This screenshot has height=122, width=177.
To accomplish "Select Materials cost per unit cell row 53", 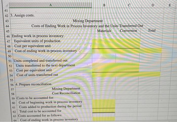I will pyautogui.click(x=104, y=70).
